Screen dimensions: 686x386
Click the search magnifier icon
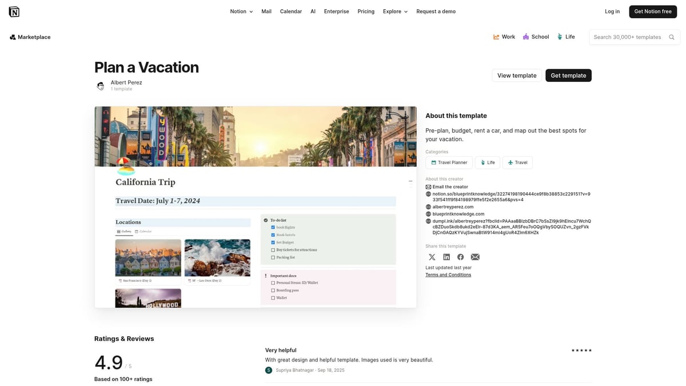(x=671, y=37)
